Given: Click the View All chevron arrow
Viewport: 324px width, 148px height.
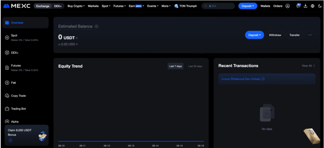Looking at the screenshot, I should (314, 66).
